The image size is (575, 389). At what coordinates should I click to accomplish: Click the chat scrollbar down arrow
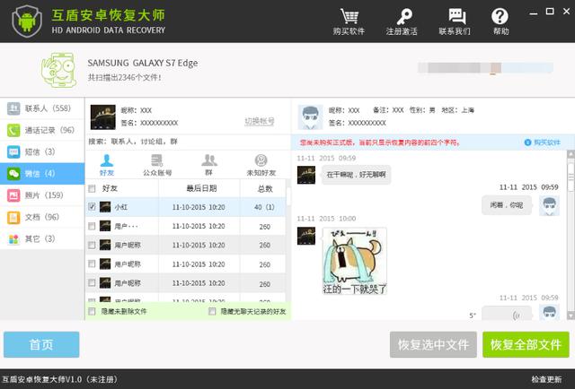click(x=571, y=316)
